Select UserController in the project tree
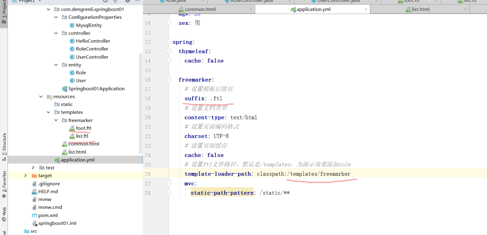487x235 pixels. pos(92,57)
